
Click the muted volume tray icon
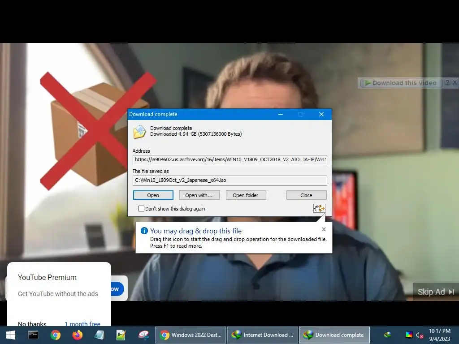pyautogui.click(x=420, y=335)
